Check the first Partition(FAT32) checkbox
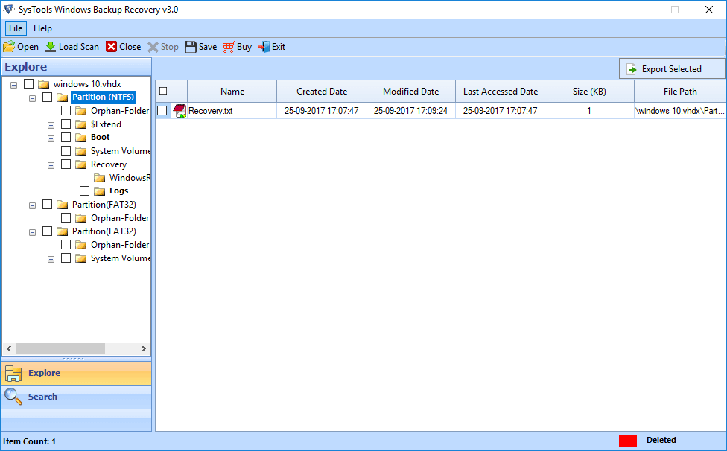The image size is (727, 451). [x=47, y=205]
